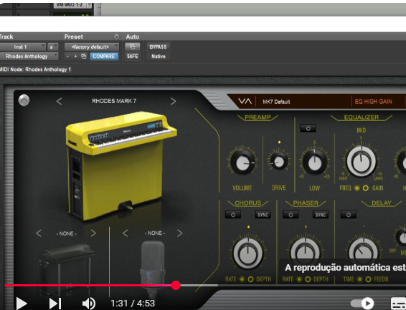
Task: Open the factory default preset dropdown
Action: coord(92,47)
